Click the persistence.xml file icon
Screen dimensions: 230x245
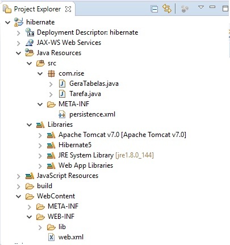pos(62,114)
